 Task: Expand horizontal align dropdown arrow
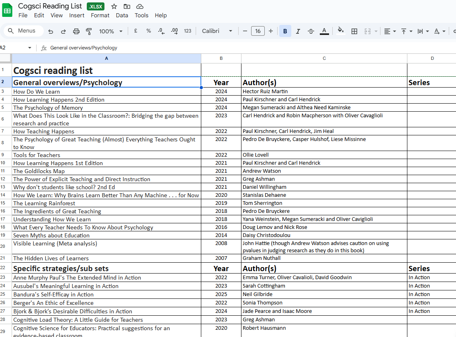tap(395, 31)
